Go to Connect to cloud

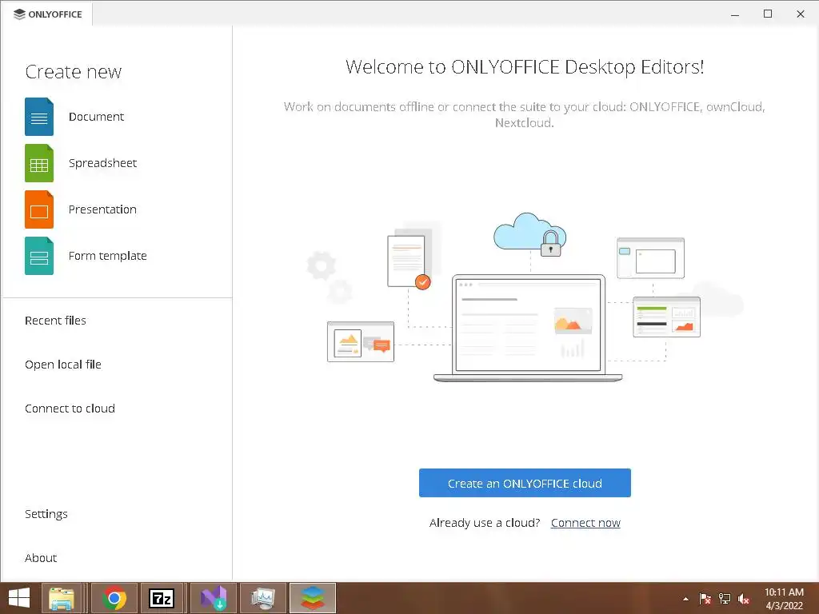click(70, 409)
